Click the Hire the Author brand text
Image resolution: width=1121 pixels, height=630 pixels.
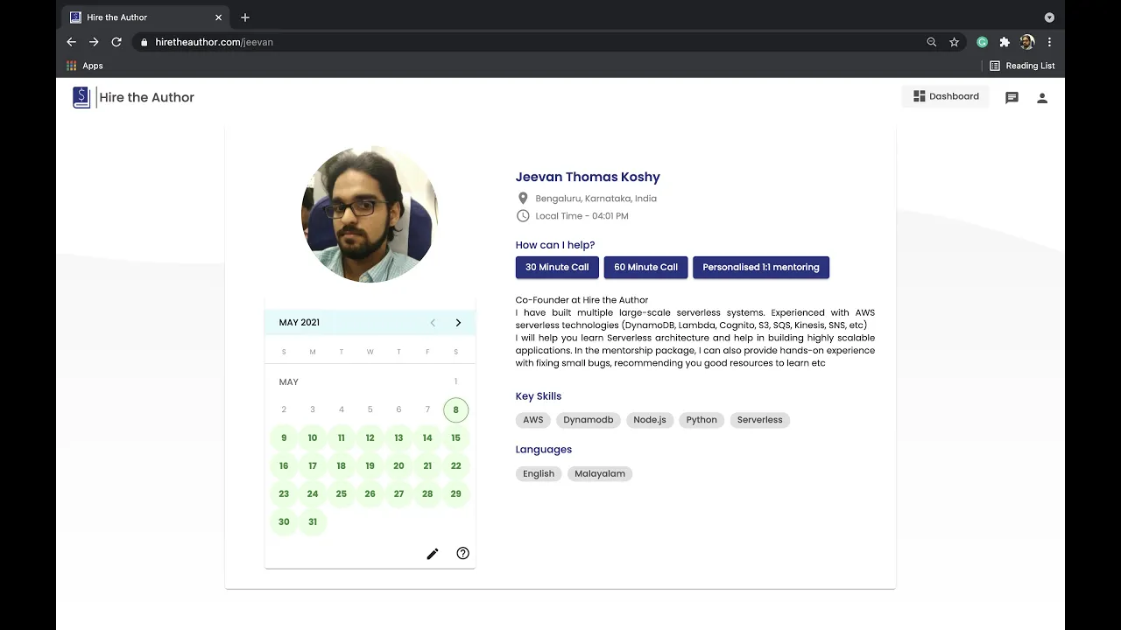point(147,97)
